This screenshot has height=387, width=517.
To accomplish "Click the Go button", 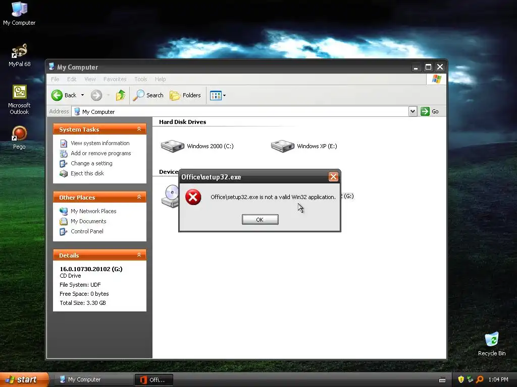I will tap(430, 111).
